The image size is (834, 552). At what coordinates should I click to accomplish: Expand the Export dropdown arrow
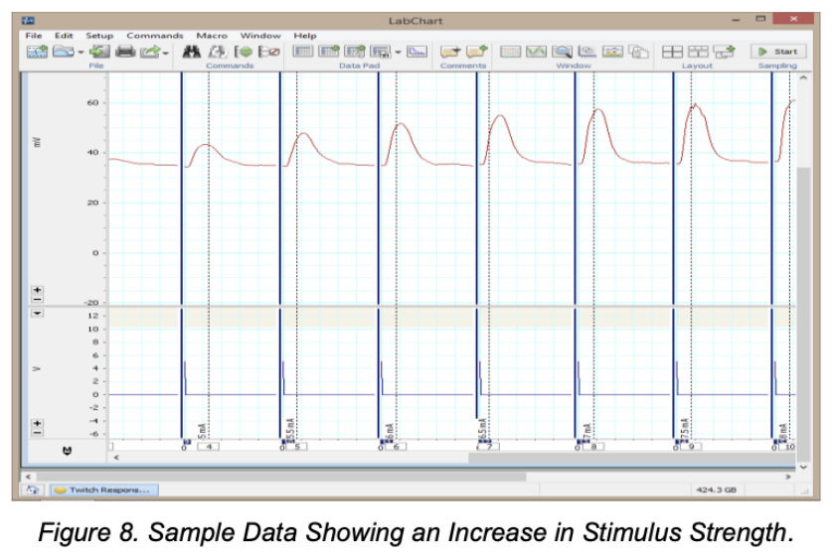pyautogui.click(x=166, y=52)
